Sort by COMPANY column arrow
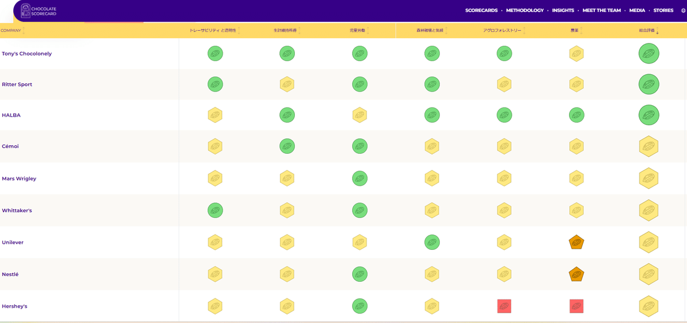 (x=23, y=30)
